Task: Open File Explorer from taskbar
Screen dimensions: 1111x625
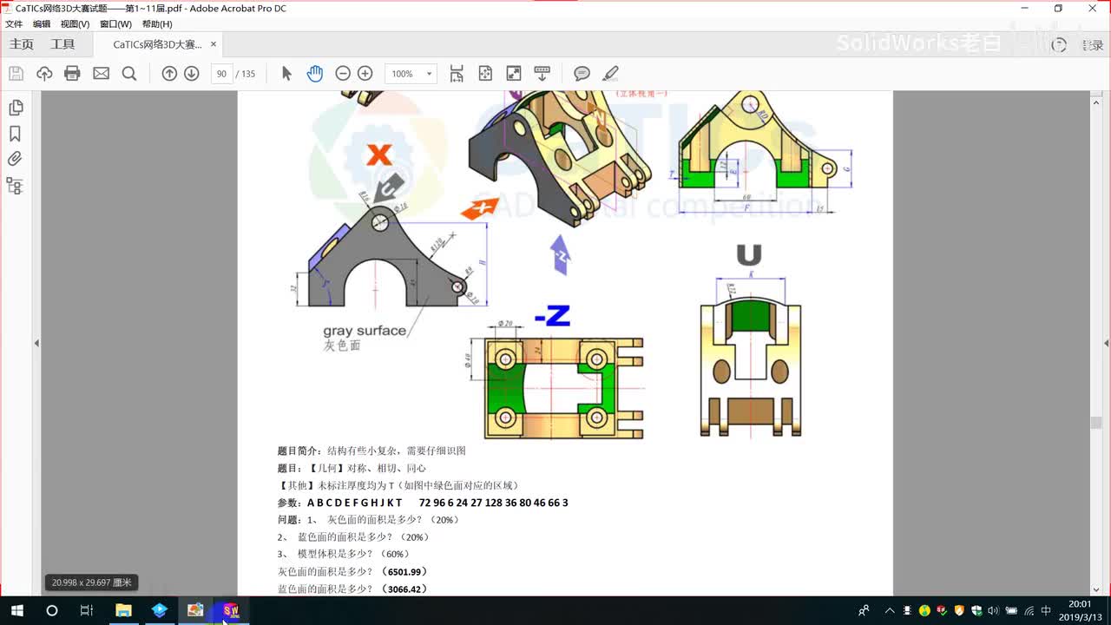Action: point(123,610)
